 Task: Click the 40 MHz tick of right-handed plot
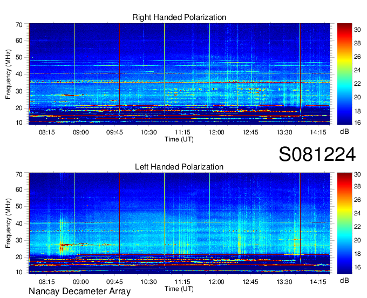coord(19,74)
